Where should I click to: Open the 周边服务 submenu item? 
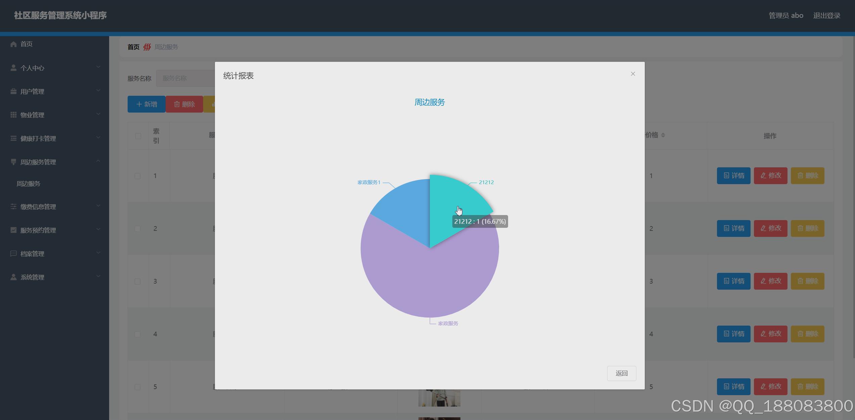pyautogui.click(x=29, y=184)
